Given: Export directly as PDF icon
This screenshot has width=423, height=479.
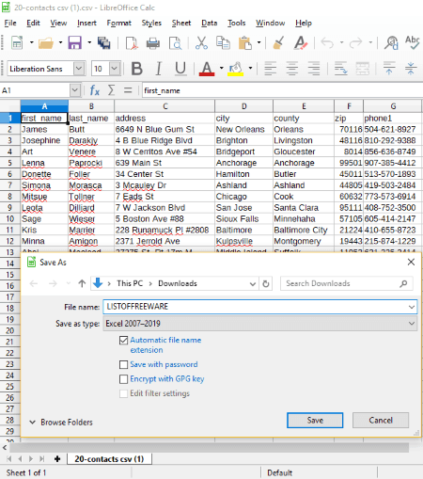Looking at the screenshot, I should tap(132, 43).
